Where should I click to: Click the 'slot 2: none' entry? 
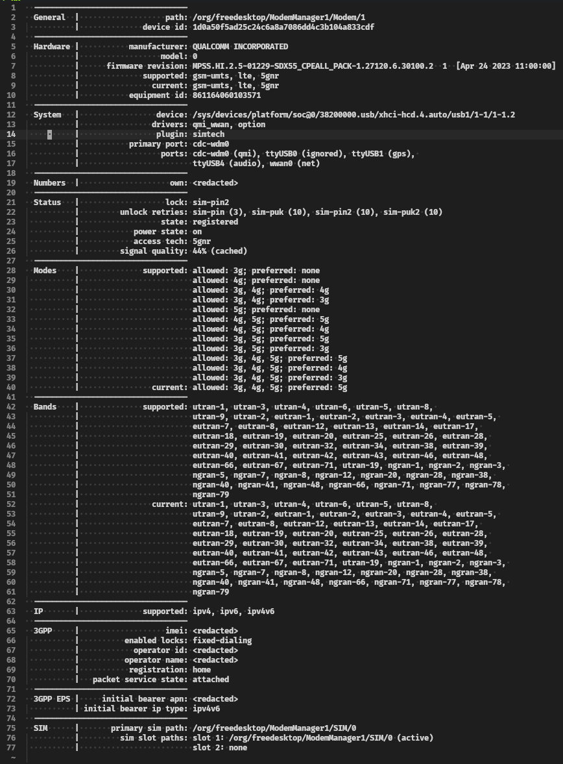219,748
